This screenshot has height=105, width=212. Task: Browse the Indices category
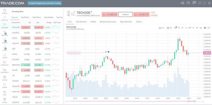pos(5,56)
